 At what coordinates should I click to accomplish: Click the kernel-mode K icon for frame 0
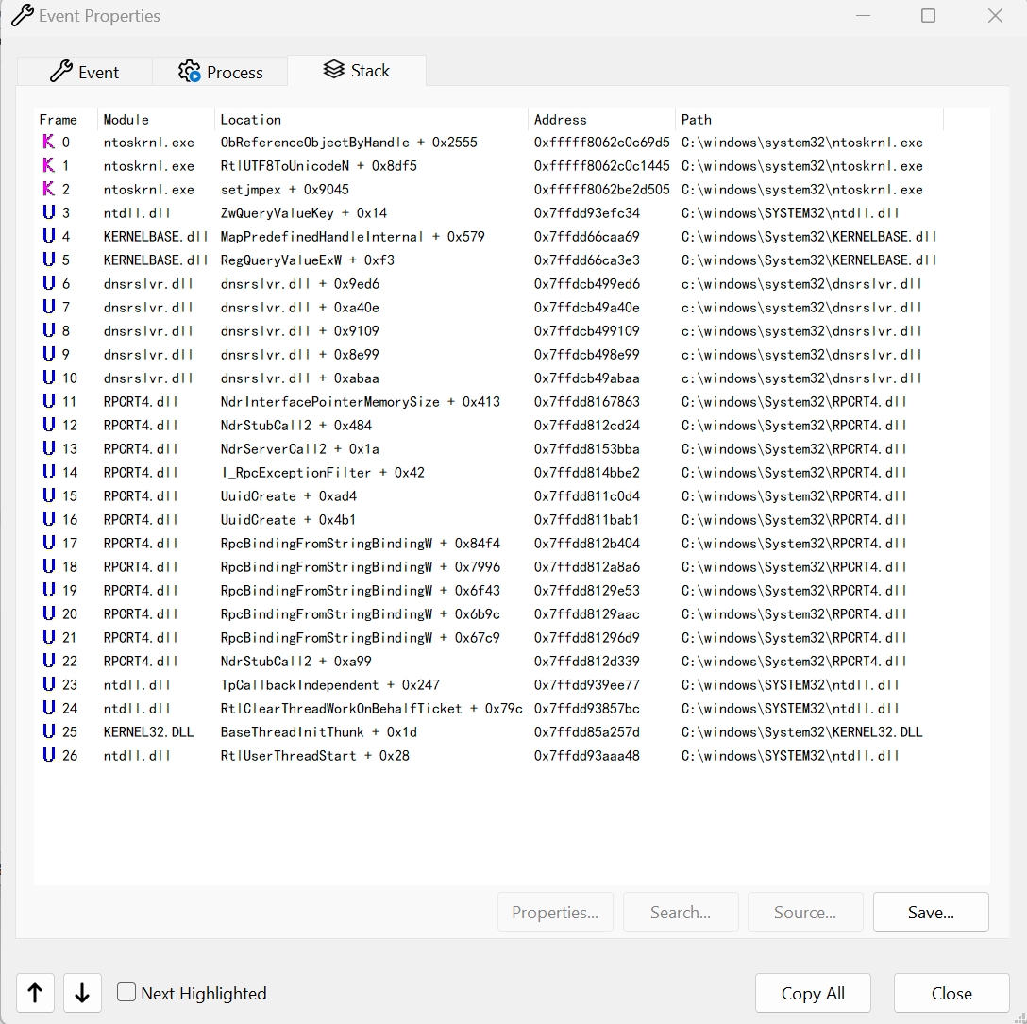coord(48,142)
